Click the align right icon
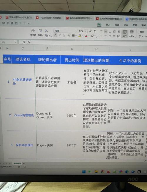The width and height of the screenshot is (147, 192). coord(110,36)
